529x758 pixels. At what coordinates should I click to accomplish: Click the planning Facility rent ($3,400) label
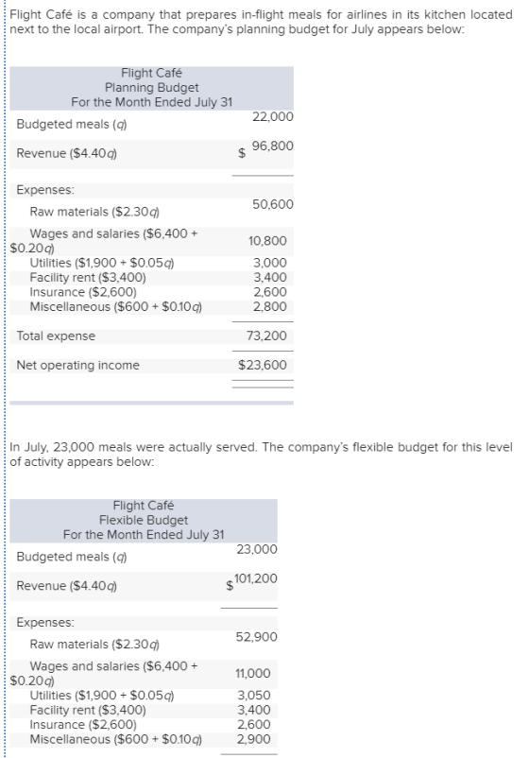(88, 278)
